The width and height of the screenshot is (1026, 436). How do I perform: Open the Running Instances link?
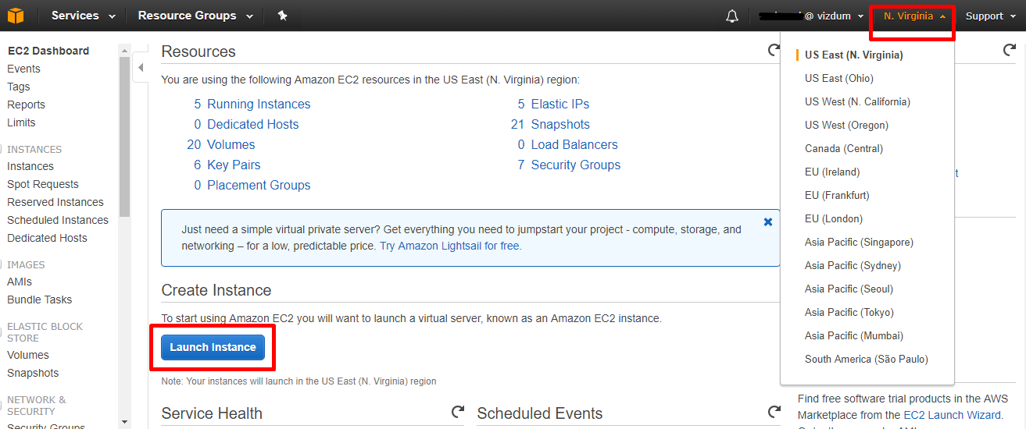pyautogui.click(x=259, y=104)
